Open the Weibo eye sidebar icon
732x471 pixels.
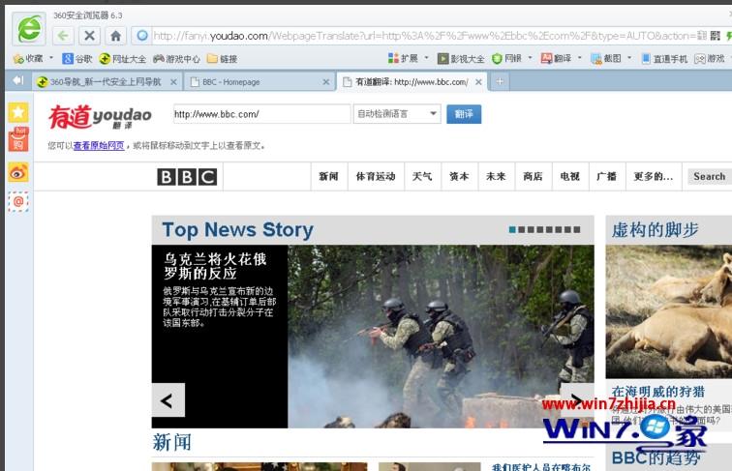(x=18, y=172)
